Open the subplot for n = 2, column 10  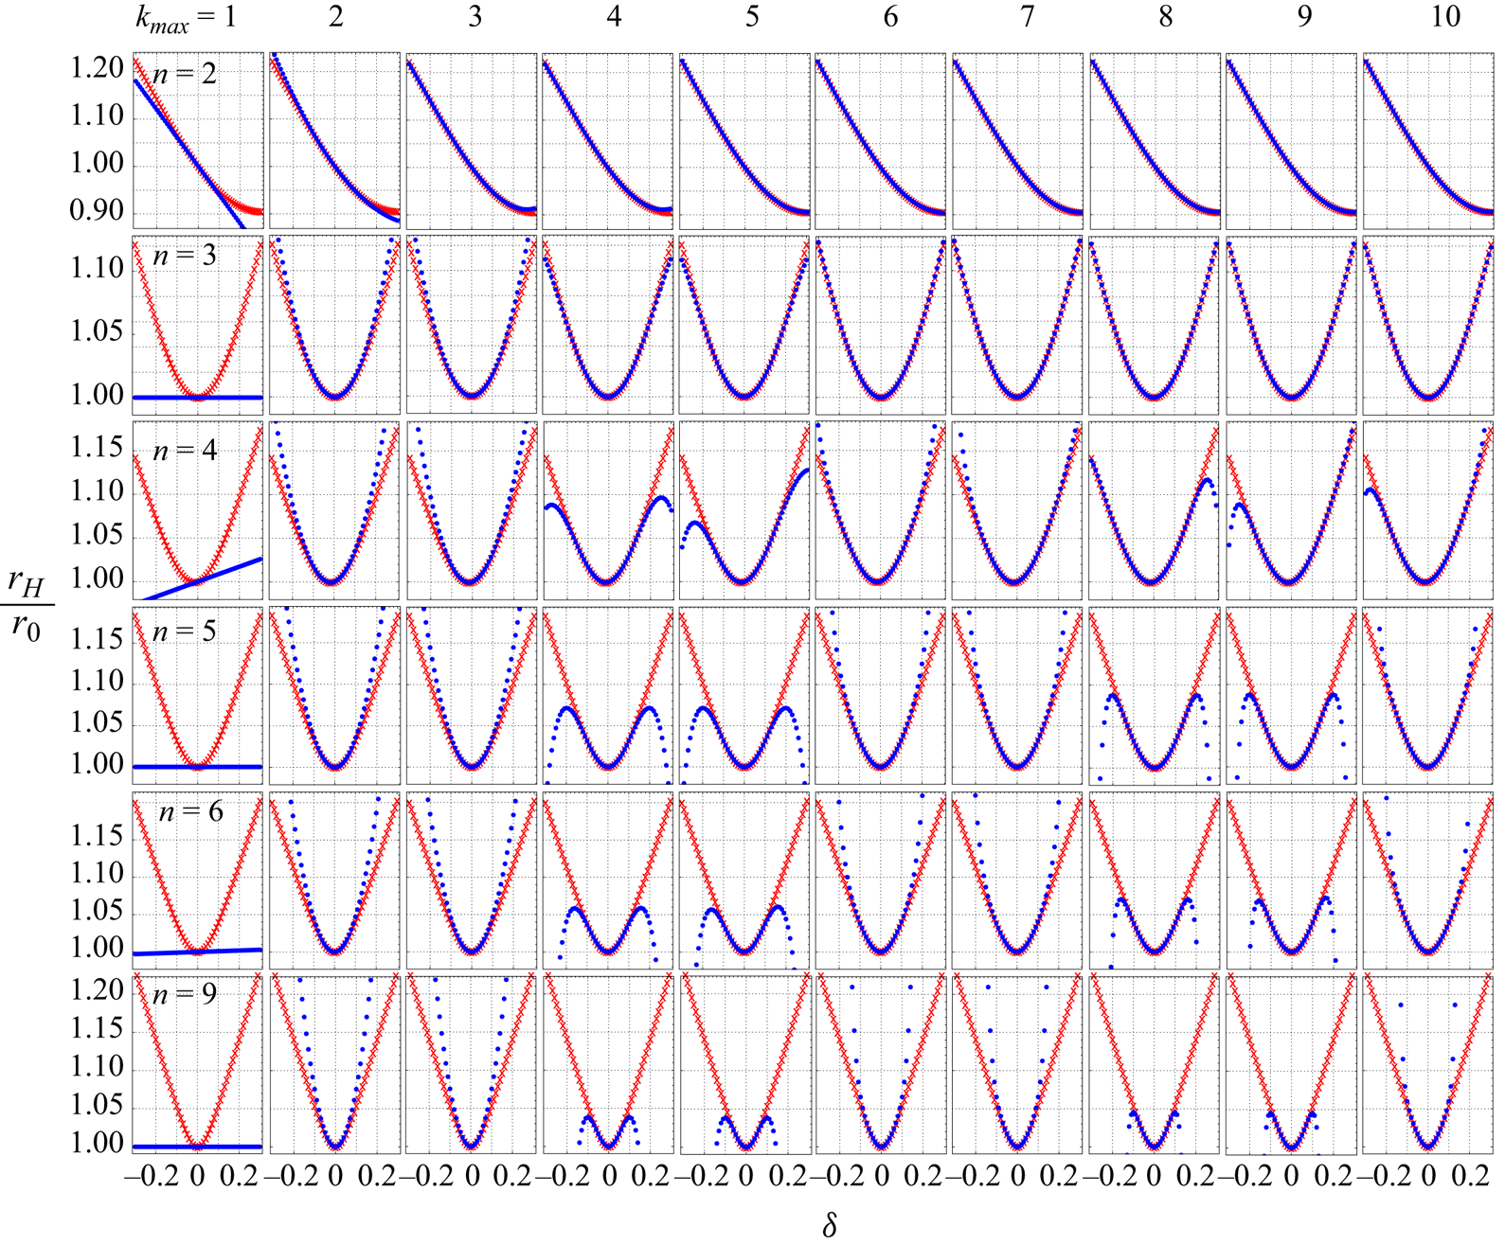point(1427,141)
